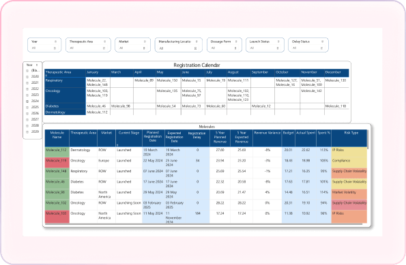Screen dimensions: 406x265
Task: Clear selections icon on Market slicer
Action: pyautogui.click(x=145, y=42)
